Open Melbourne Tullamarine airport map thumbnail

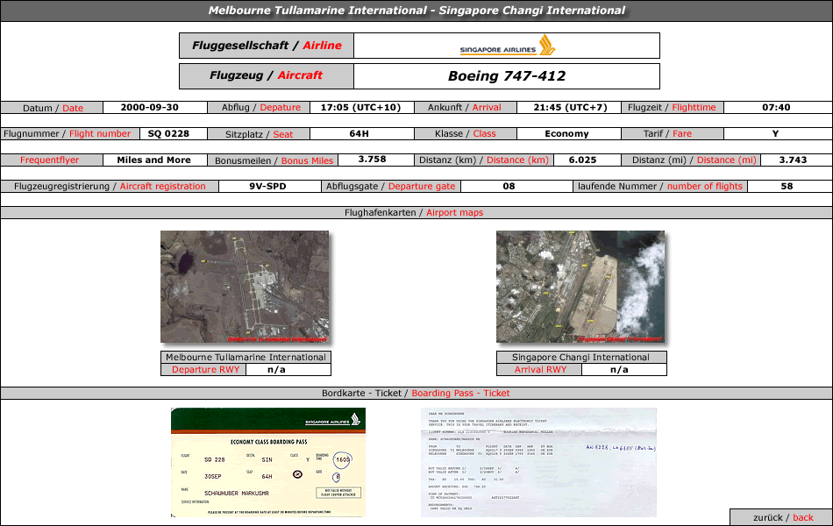click(x=245, y=287)
